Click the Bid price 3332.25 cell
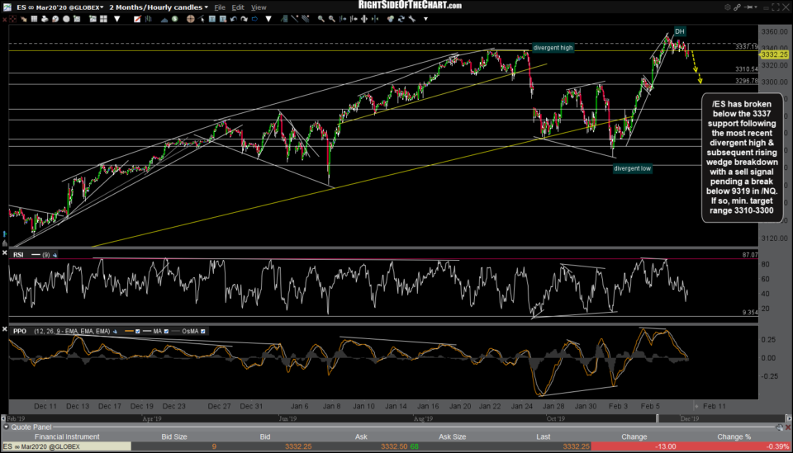This screenshot has width=793, height=453. point(298,446)
